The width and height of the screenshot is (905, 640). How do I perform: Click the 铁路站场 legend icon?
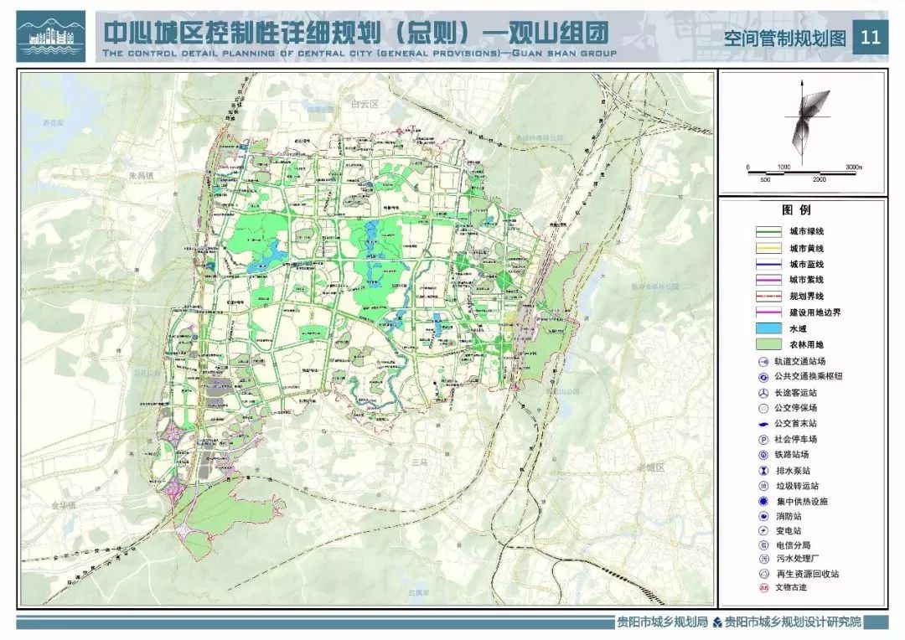tap(763, 456)
